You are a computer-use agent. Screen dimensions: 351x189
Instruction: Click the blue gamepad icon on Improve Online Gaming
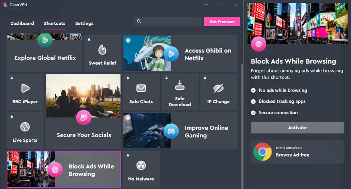click(x=171, y=131)
